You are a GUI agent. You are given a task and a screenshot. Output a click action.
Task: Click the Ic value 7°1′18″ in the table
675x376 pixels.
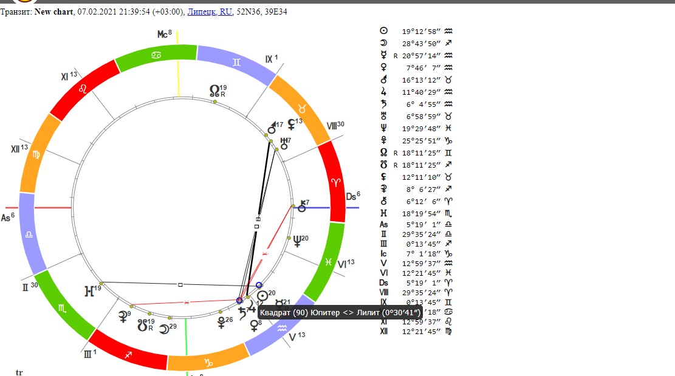(x=423, y=254)
